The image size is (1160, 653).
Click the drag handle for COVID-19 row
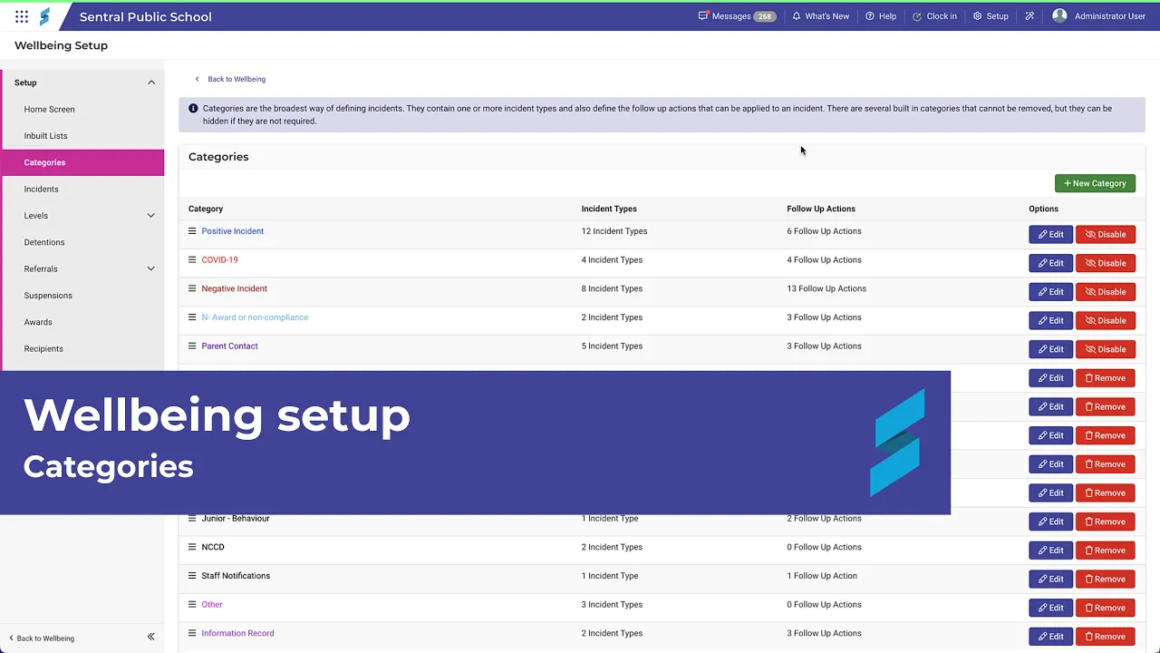pyautogui.click(x=192, y=259)
